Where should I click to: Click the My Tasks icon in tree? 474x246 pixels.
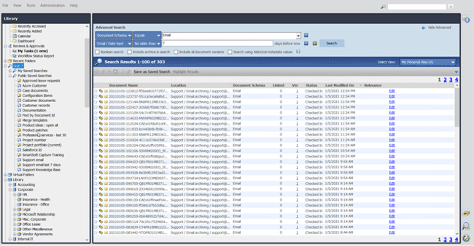pyautogui.click(x=14, y=51)
